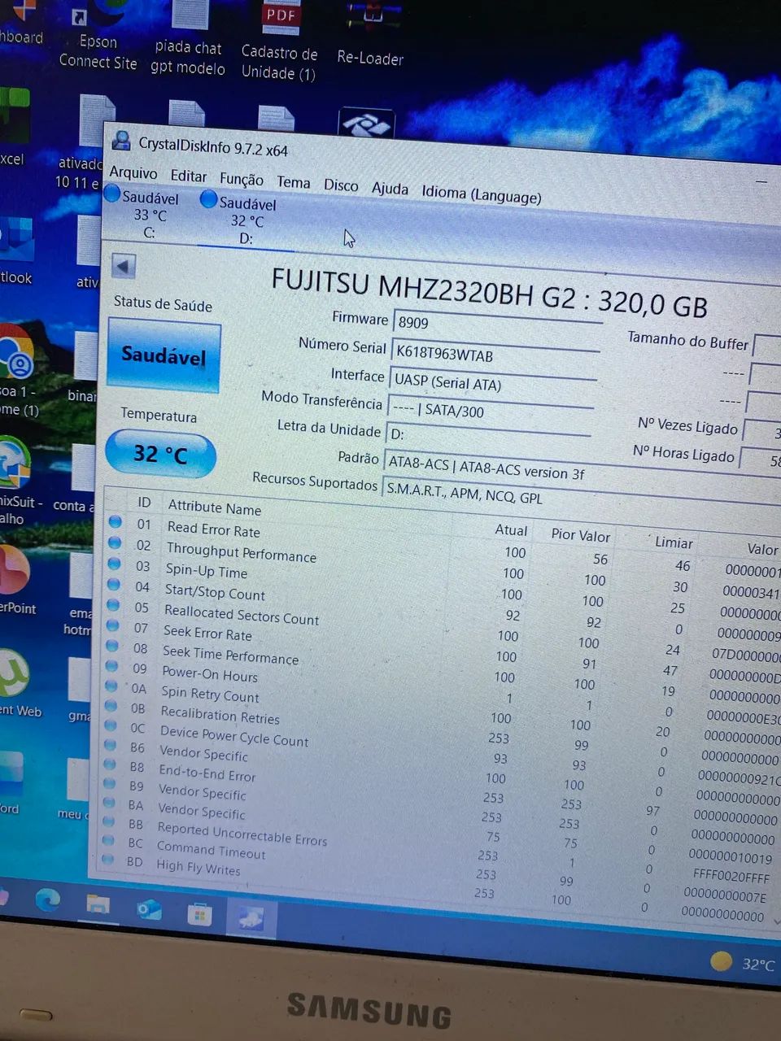The height and width of the screenshot is (1041, 781).
Task: Click the 32 °C temperature button
Action: point(160,453)
